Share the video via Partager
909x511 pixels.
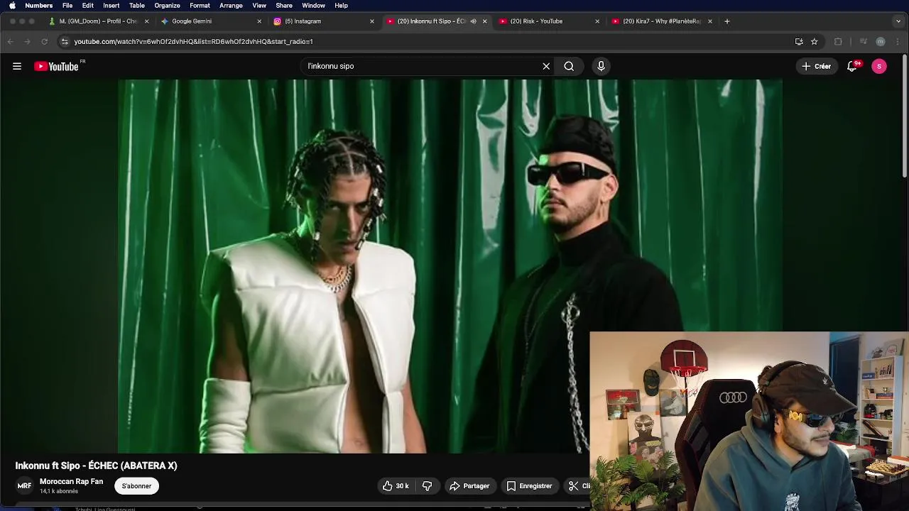[x=469, y=486]
